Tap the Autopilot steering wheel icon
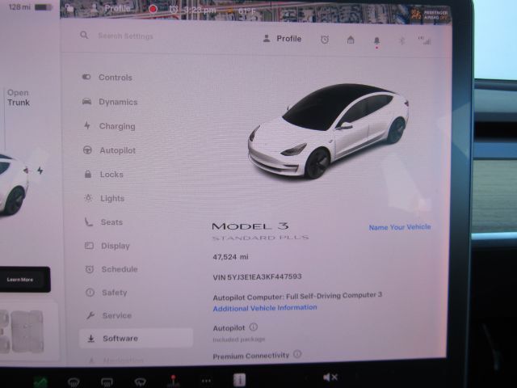This screenshot has width=517, height=388. point(87,150)
